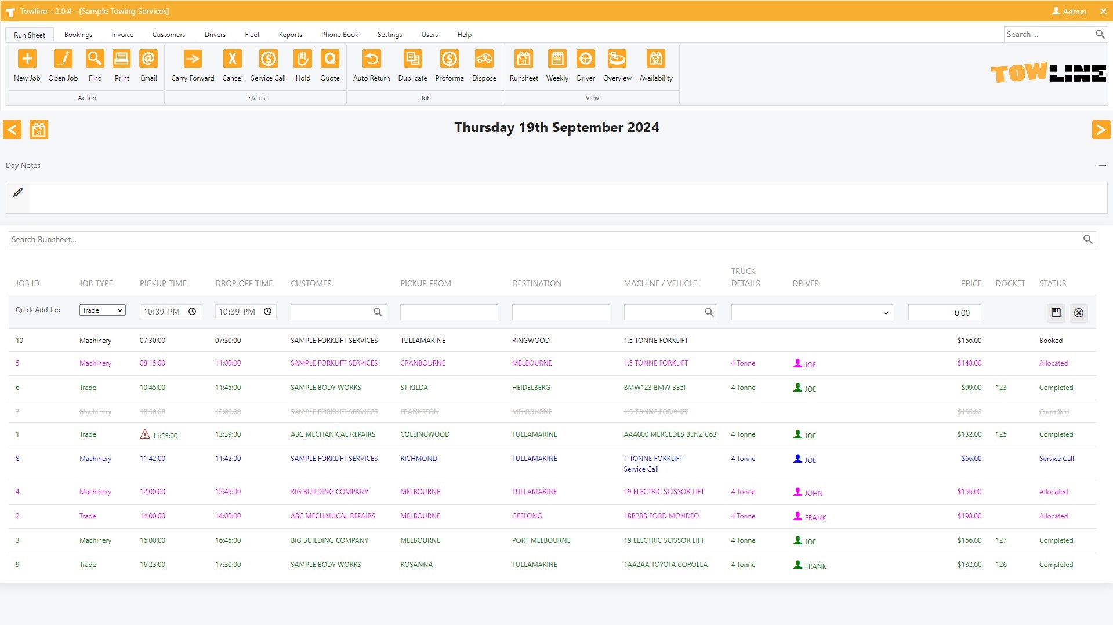Open the Carry Forward status tool
Viewport: 1113px width, 625px height.
pyautogui.click(x=192, y=59)
